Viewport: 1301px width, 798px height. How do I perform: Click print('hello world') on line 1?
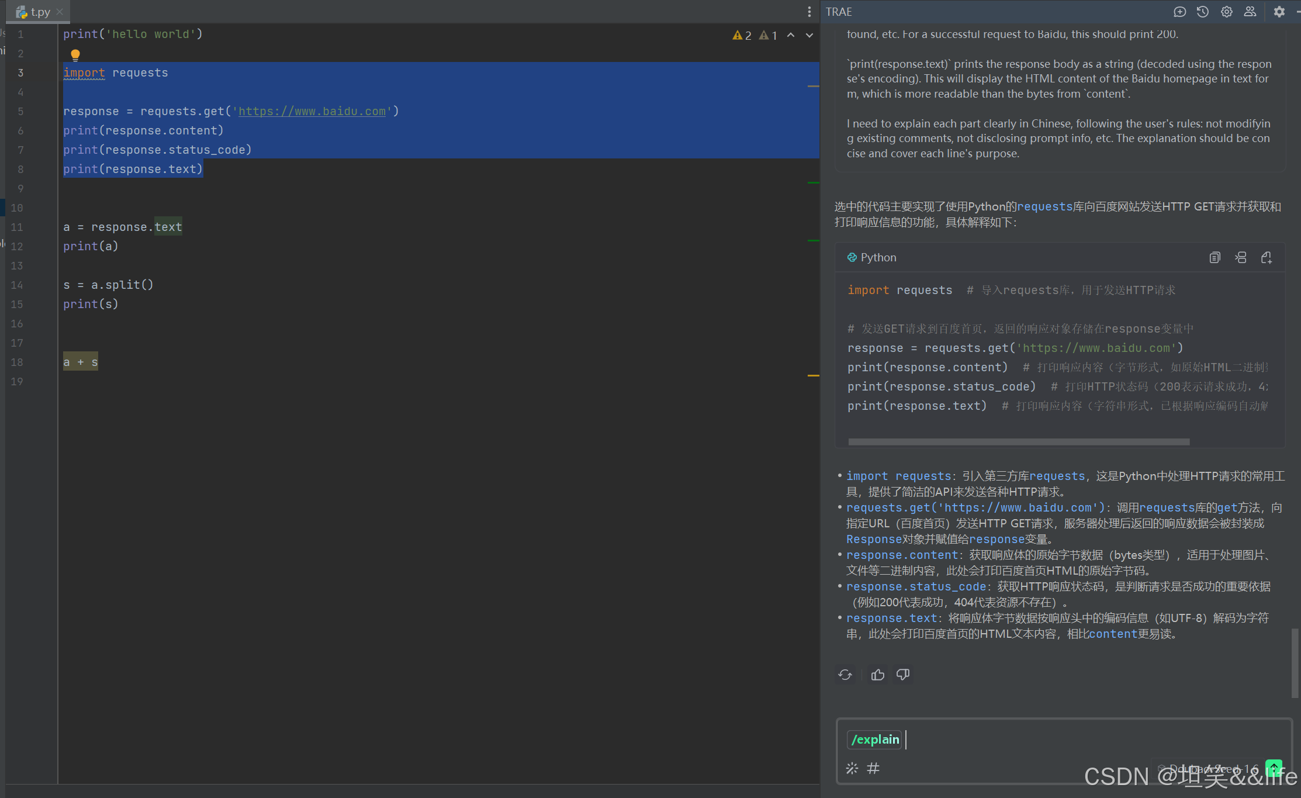point(133,34)
